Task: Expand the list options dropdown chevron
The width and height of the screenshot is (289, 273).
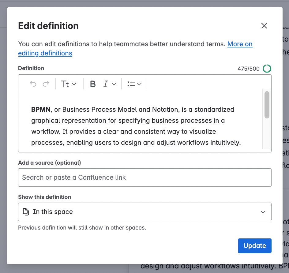Action: tap(140, 84)
